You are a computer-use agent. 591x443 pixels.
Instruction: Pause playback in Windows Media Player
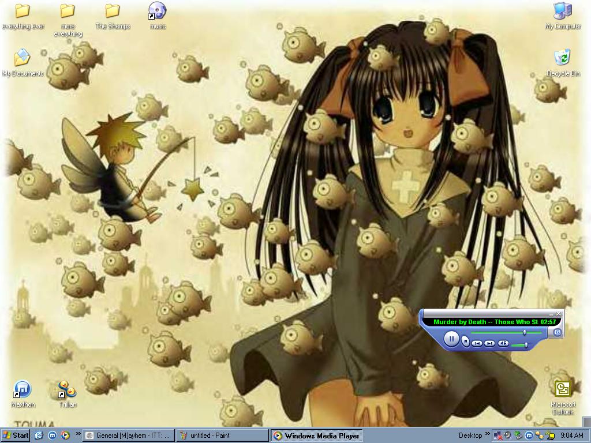[x=451, y=339]
